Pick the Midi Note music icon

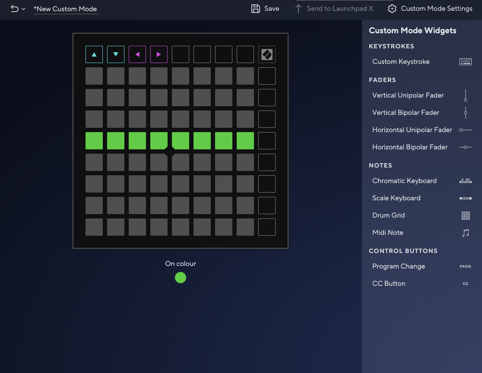coord(465,233)
